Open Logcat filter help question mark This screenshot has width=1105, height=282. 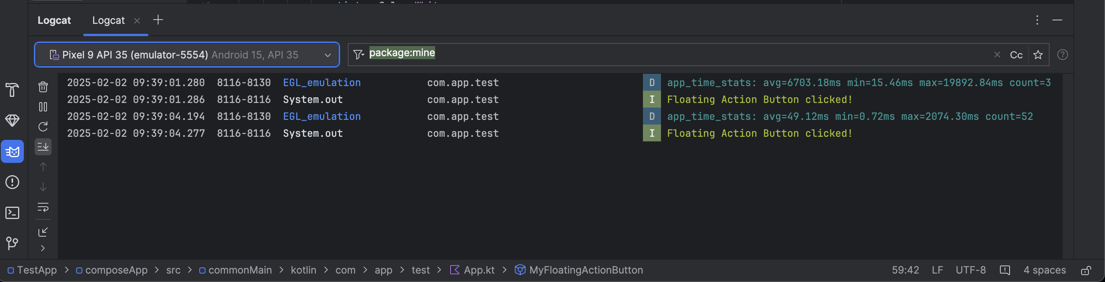click(x=1063, y=55)
